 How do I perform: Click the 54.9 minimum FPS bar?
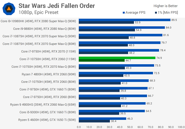tap(107, 30)
